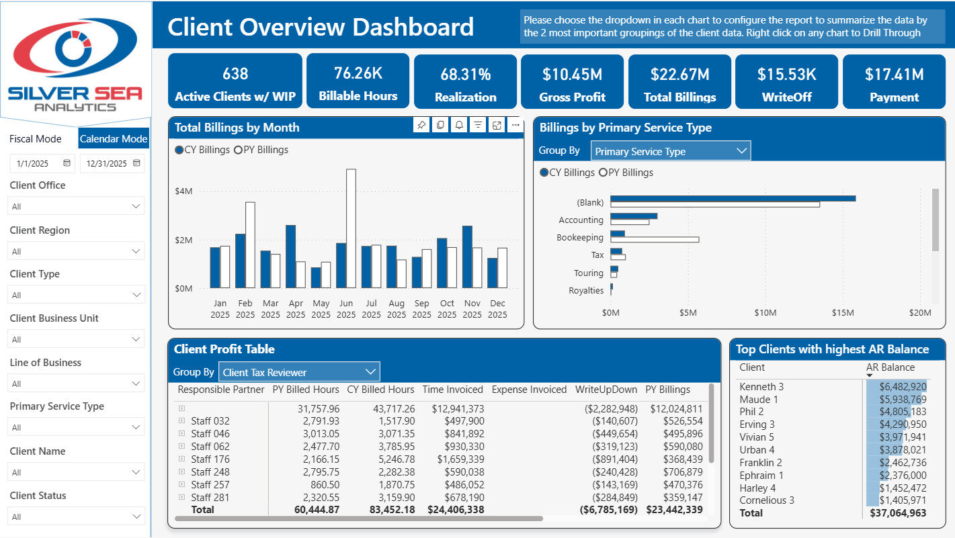Open filters affecting the Total Billings visual
955x538 pixels.
[478, 125]
